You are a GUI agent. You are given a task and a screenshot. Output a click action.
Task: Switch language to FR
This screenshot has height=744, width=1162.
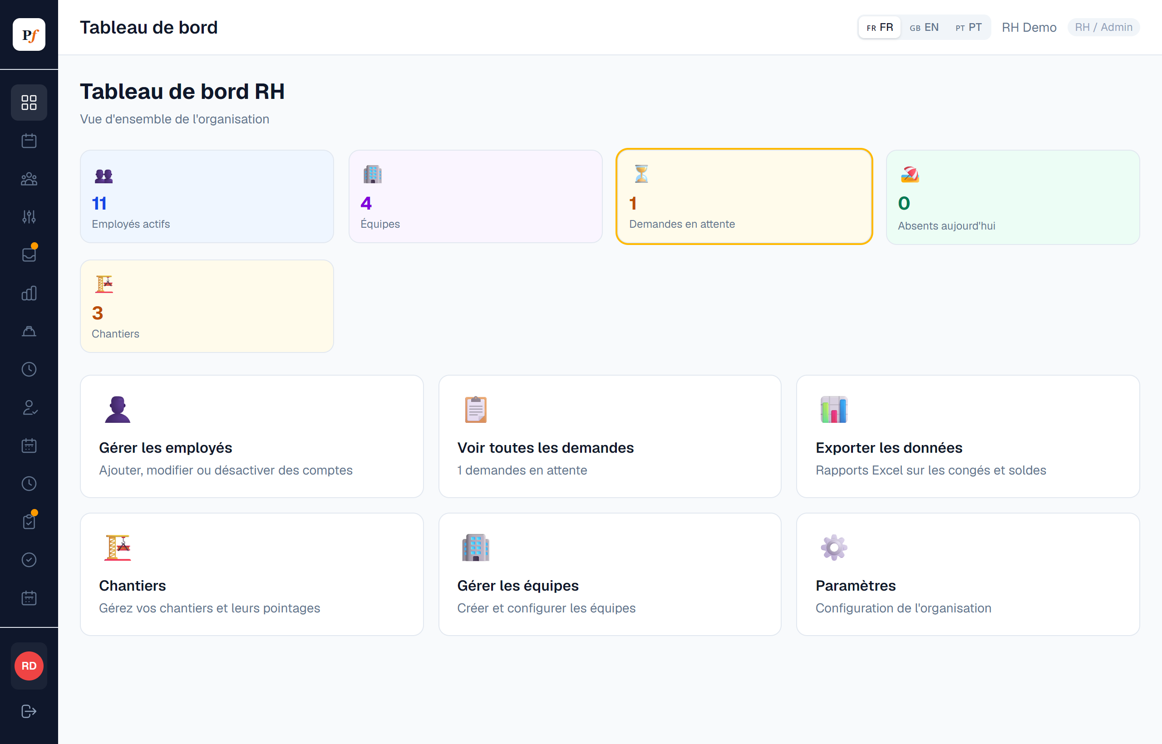880,28
